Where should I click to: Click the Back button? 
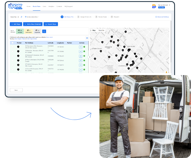click(16, 90)
